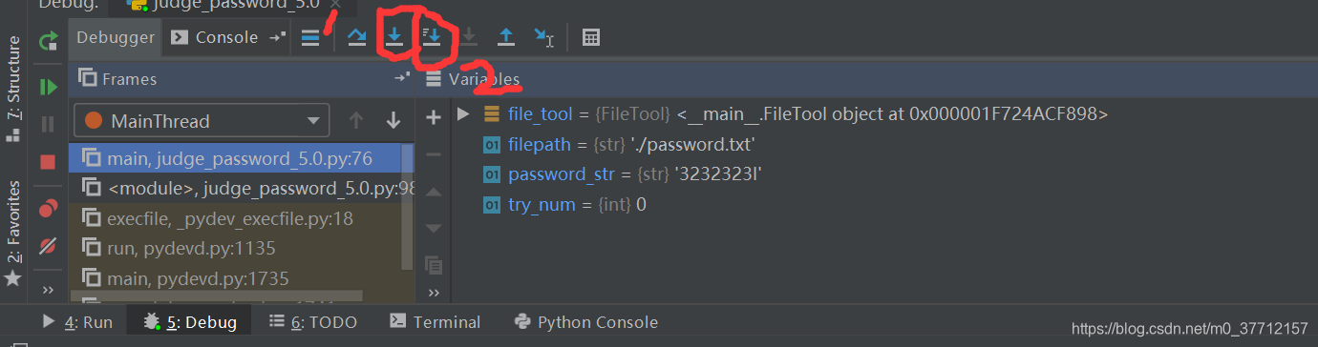Open the Python Console tool window
1318x347 pixels.
(585, 322)
